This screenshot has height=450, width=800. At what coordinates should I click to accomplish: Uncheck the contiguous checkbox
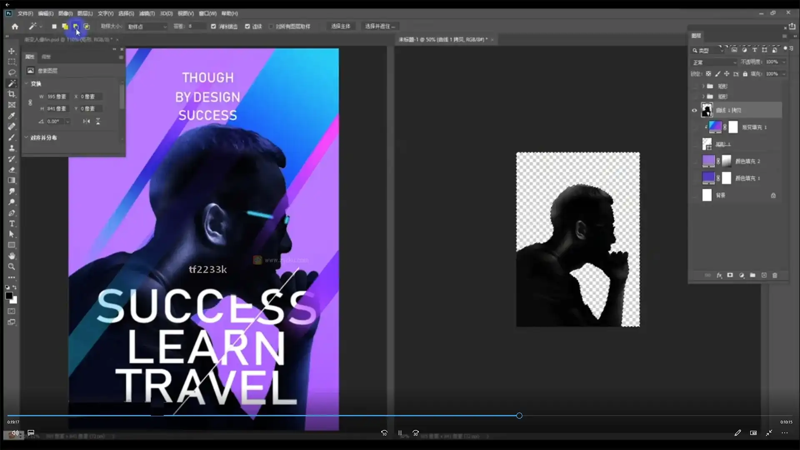[x=247, y=26]
